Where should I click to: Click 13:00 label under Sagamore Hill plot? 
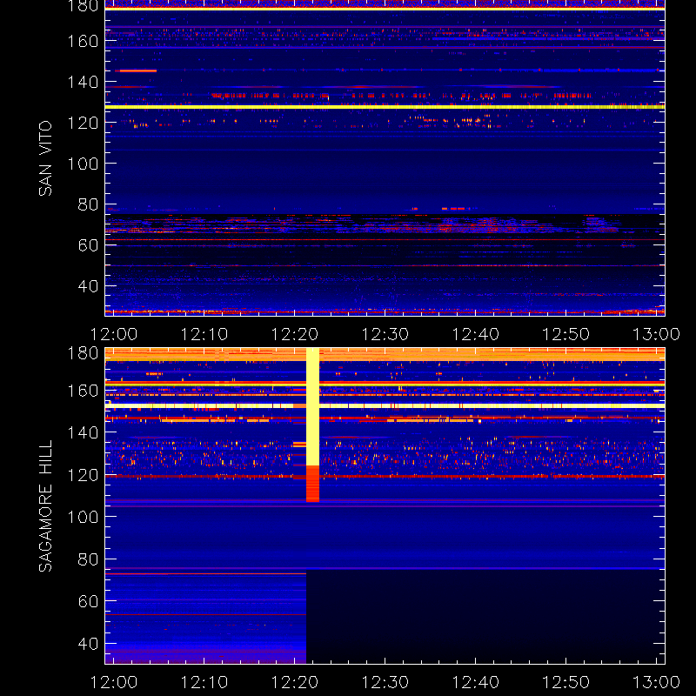click(656, 682)
